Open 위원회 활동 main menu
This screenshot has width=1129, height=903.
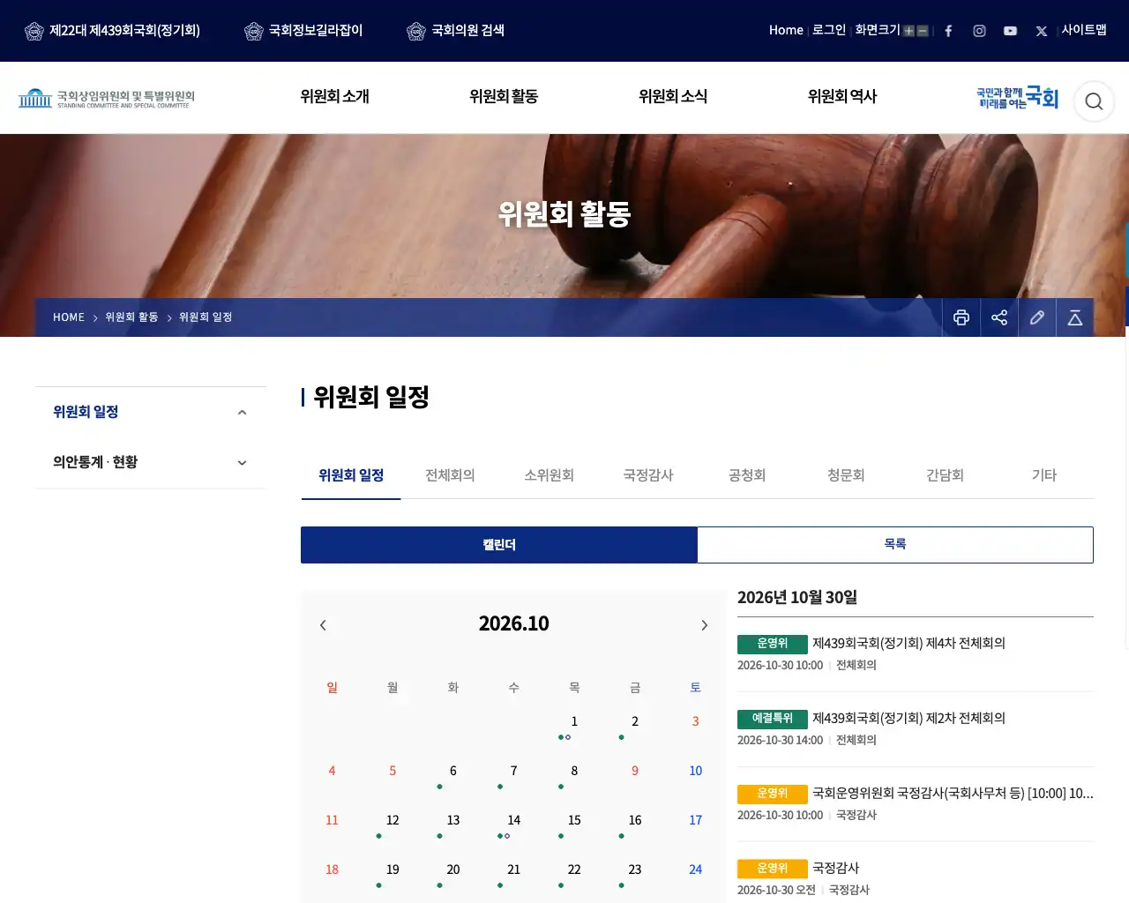[x=504, y=97]
